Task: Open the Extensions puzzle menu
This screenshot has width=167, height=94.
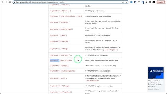Action: point(146,2)
